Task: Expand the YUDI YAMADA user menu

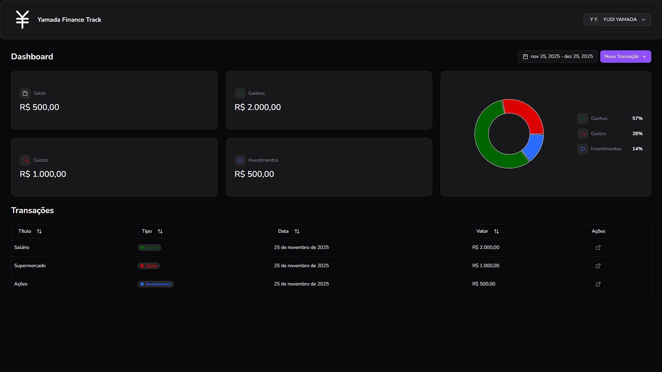Action: (617, 20)
